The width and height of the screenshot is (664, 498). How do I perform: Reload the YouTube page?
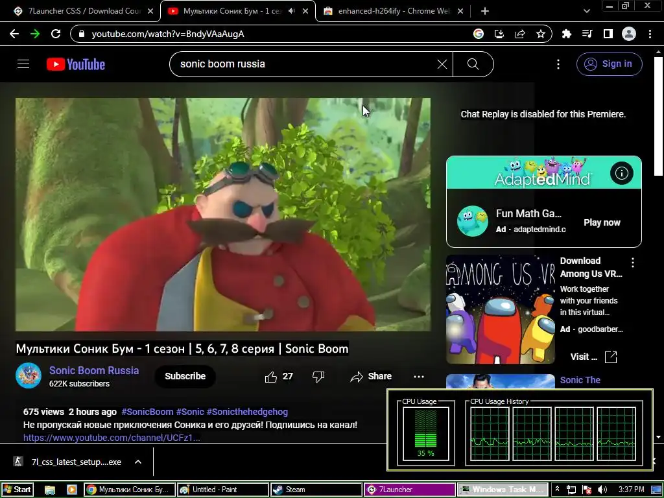click(56, 34)
